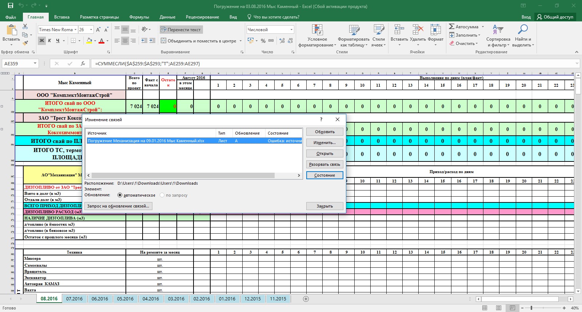The height and width of the screenshot is (312, 582).
Task: Open the Find and Select magnifier icon
Action: click(523, 29)
